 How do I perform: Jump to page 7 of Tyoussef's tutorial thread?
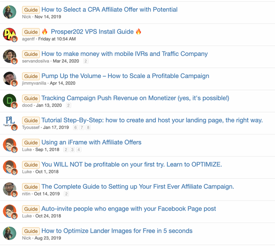coord(82,128)
